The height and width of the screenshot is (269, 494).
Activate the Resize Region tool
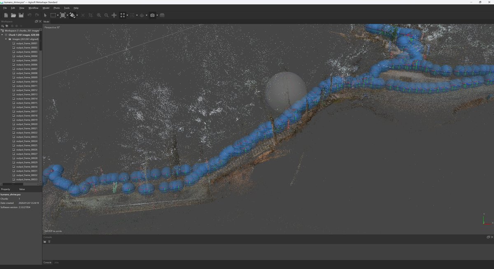(x=63, y=15)
